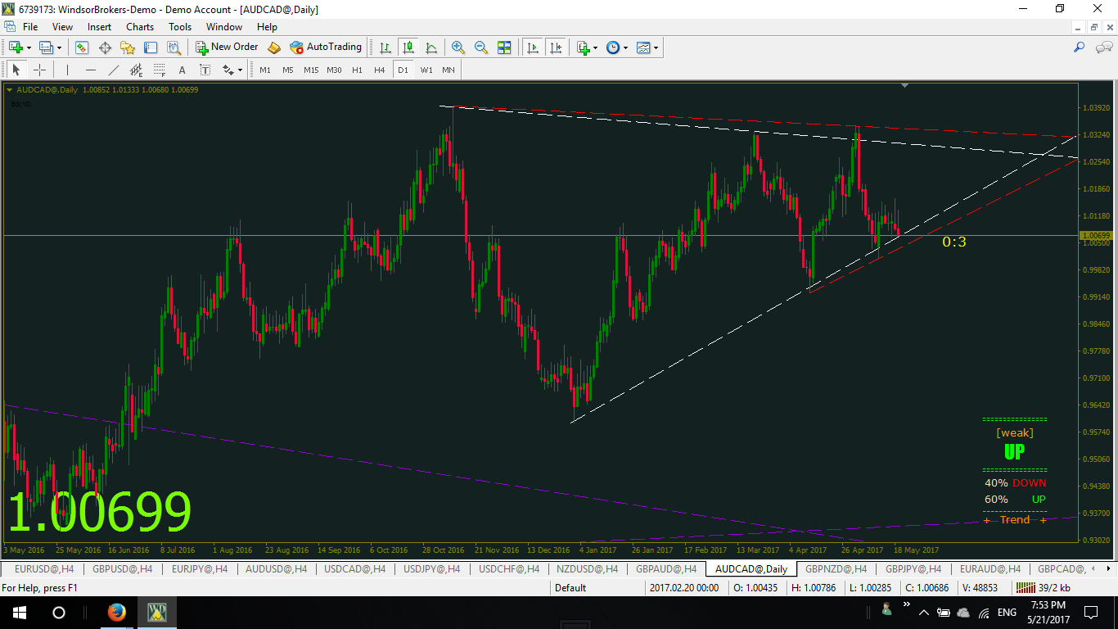Tile chart windows with the grid icon

(504, 48)
